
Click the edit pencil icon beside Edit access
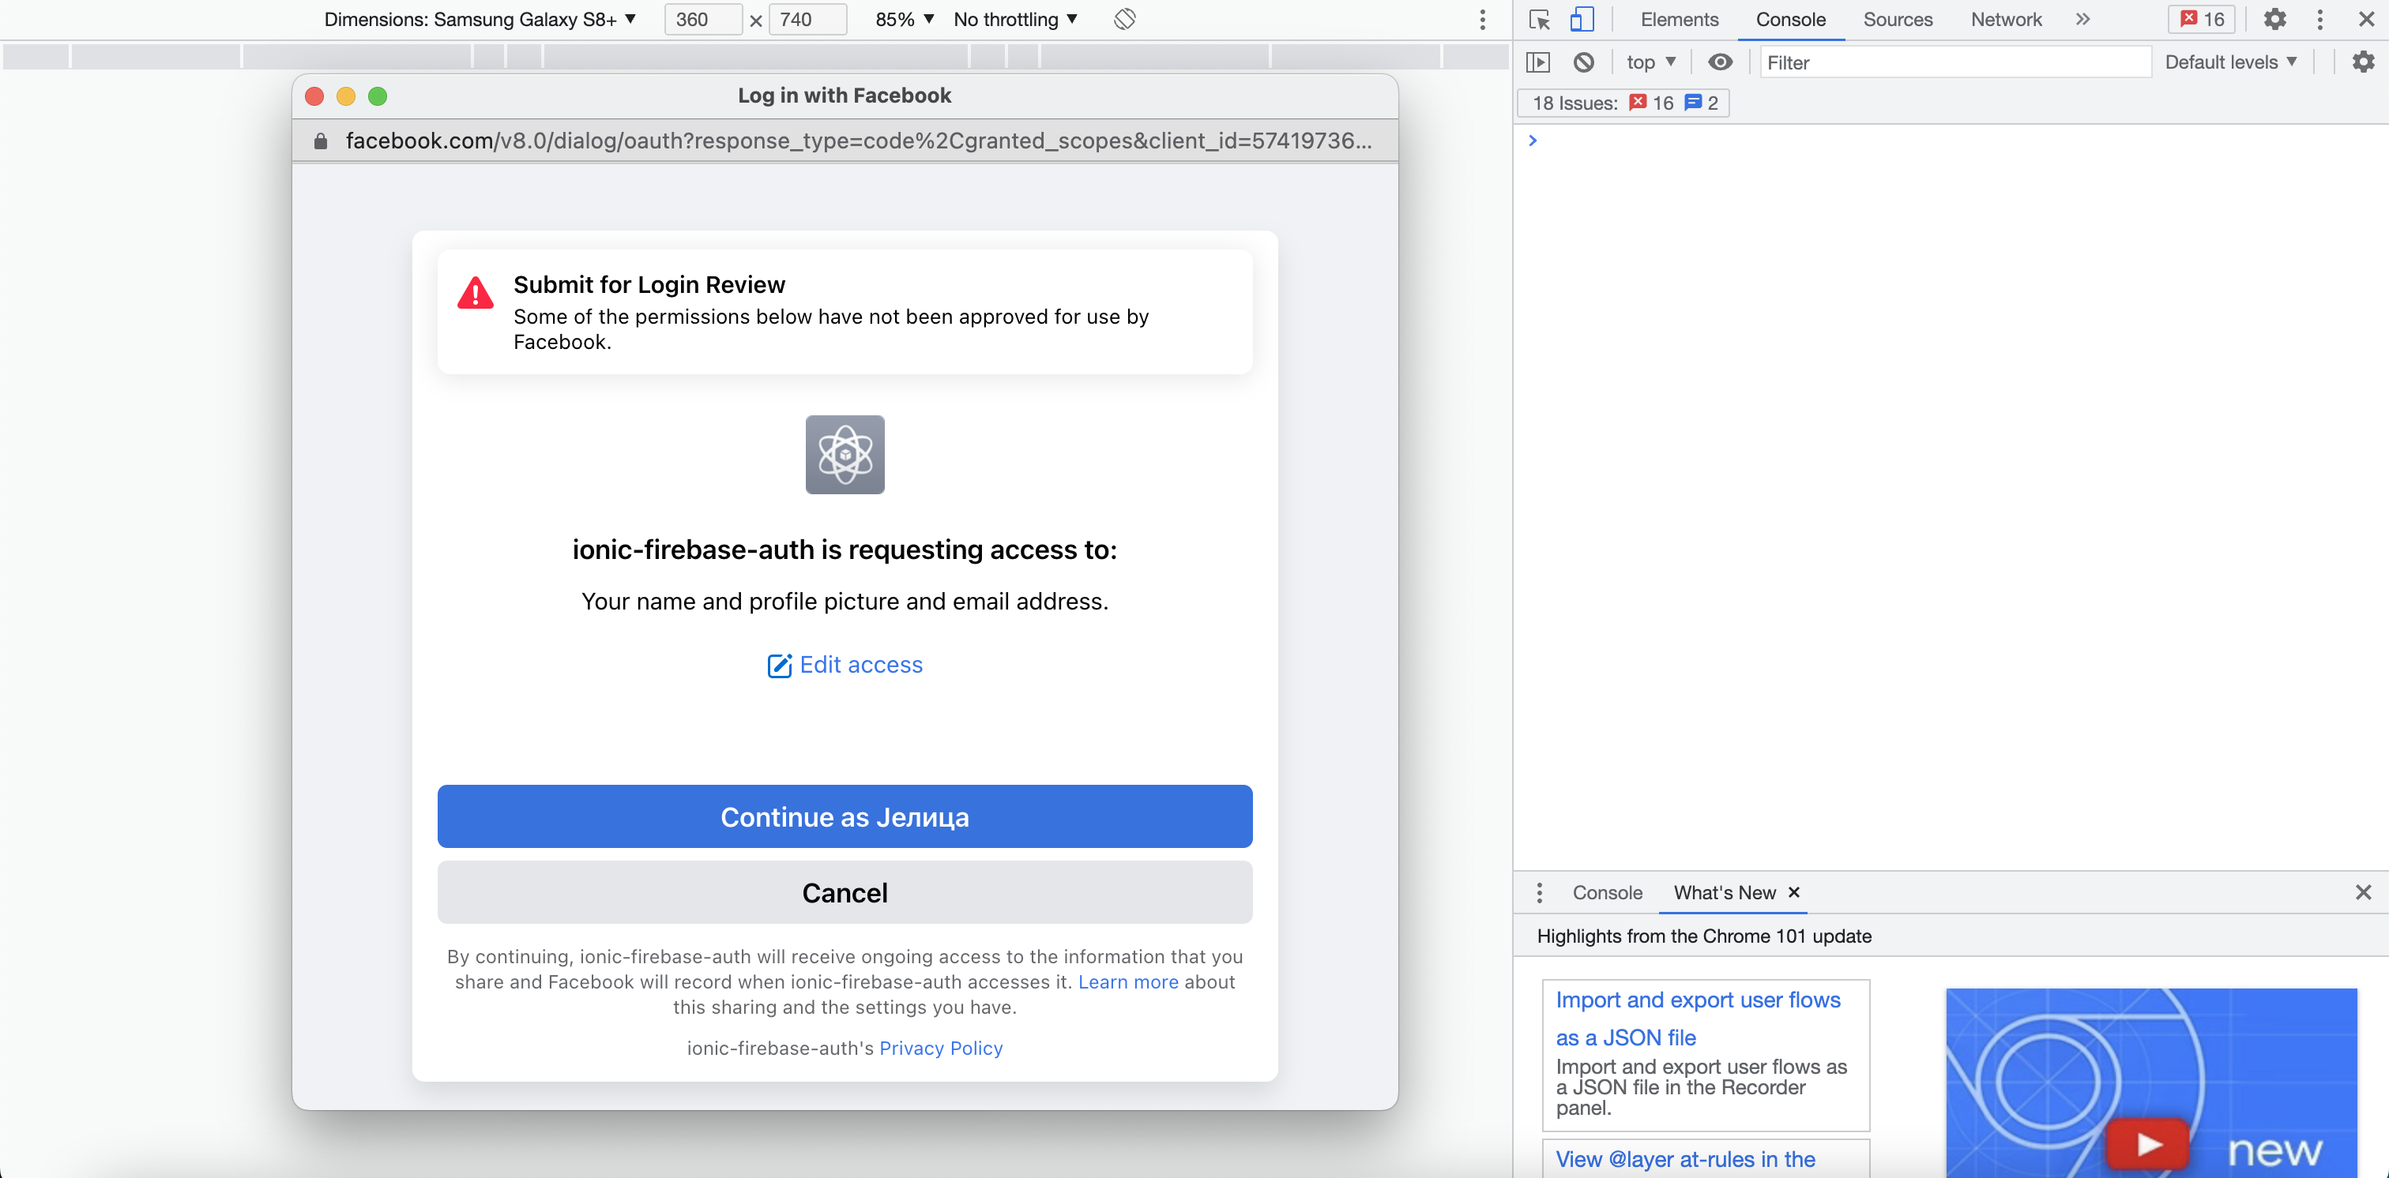pyautogui.click(x=780, y=666)
